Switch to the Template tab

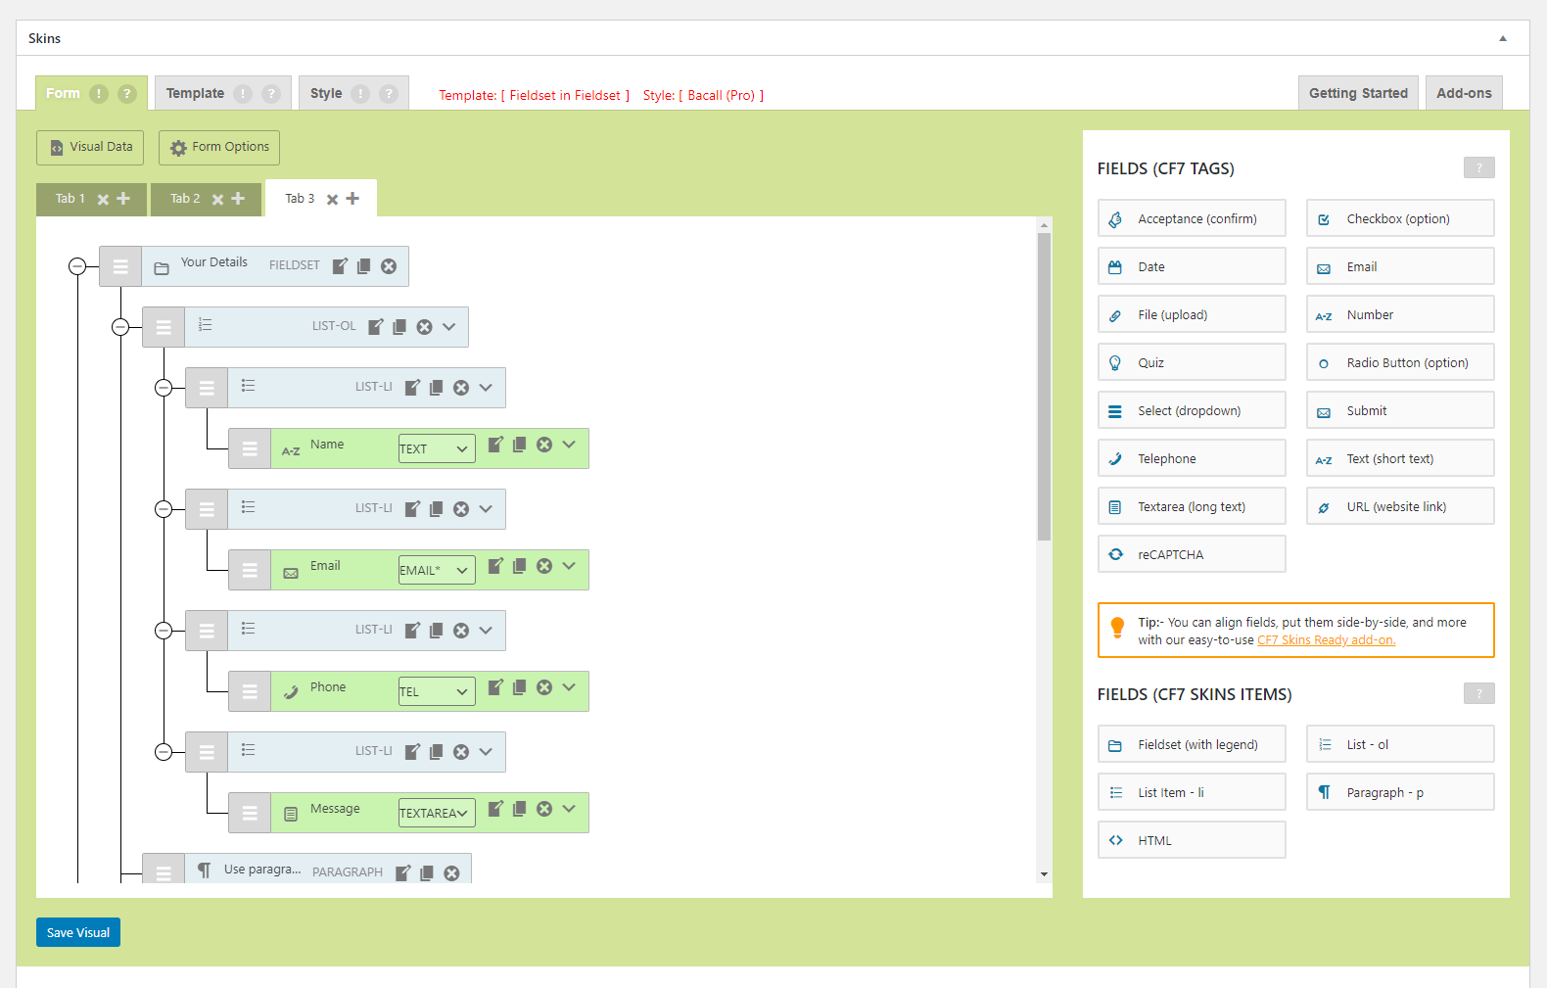(x=195, y=94)
